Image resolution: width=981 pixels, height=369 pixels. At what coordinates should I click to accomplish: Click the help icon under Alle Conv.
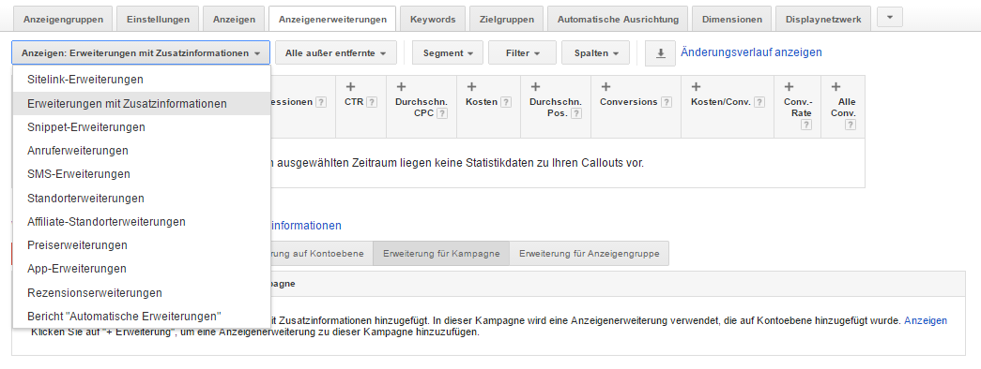point(851,125)
